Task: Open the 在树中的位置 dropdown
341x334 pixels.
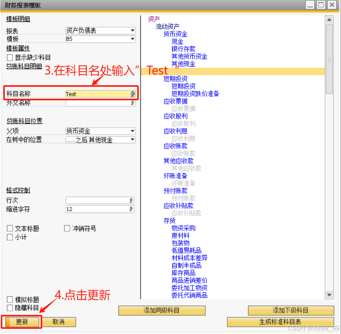Action: tap(101, 140)
